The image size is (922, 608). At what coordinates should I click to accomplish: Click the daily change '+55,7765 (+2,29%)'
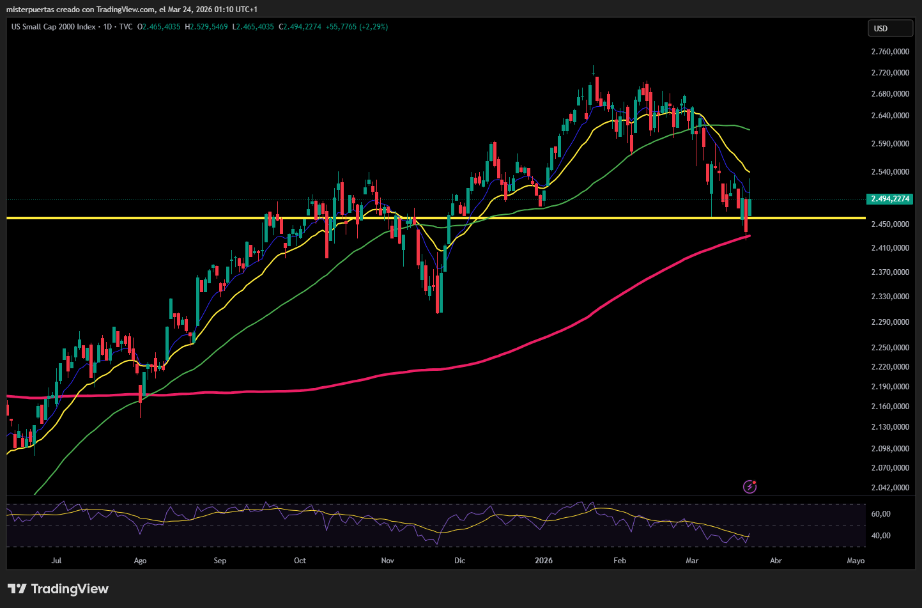(x=357, y=27)
